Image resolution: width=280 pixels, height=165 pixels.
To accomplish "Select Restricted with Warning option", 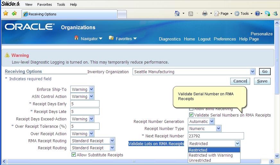I will pos(214,155).
